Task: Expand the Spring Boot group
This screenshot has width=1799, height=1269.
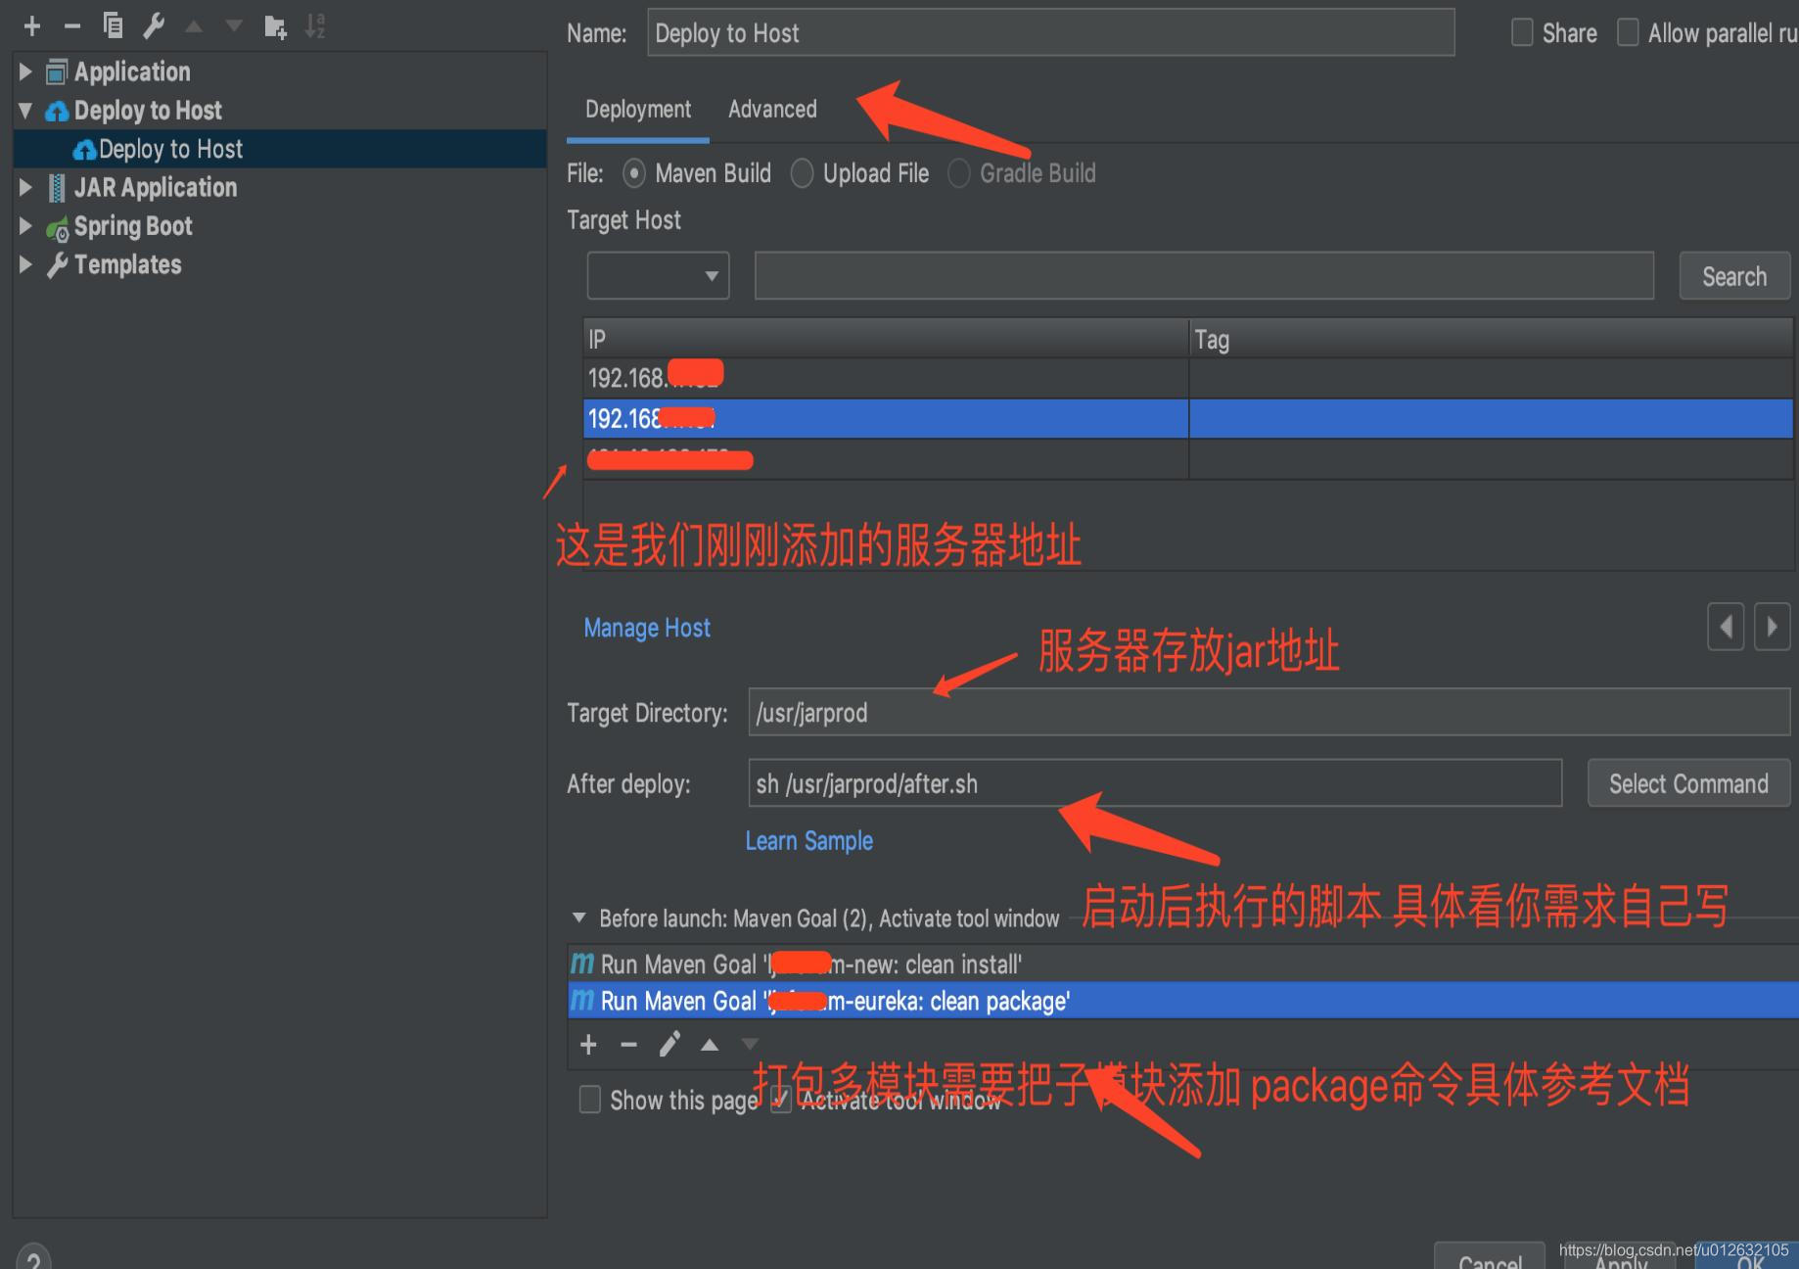Action: pyautogui.click(x=25, y=226)
